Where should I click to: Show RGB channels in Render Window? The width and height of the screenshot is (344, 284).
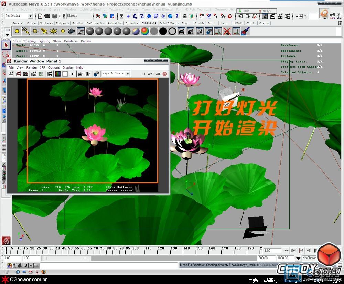(58, 74)
